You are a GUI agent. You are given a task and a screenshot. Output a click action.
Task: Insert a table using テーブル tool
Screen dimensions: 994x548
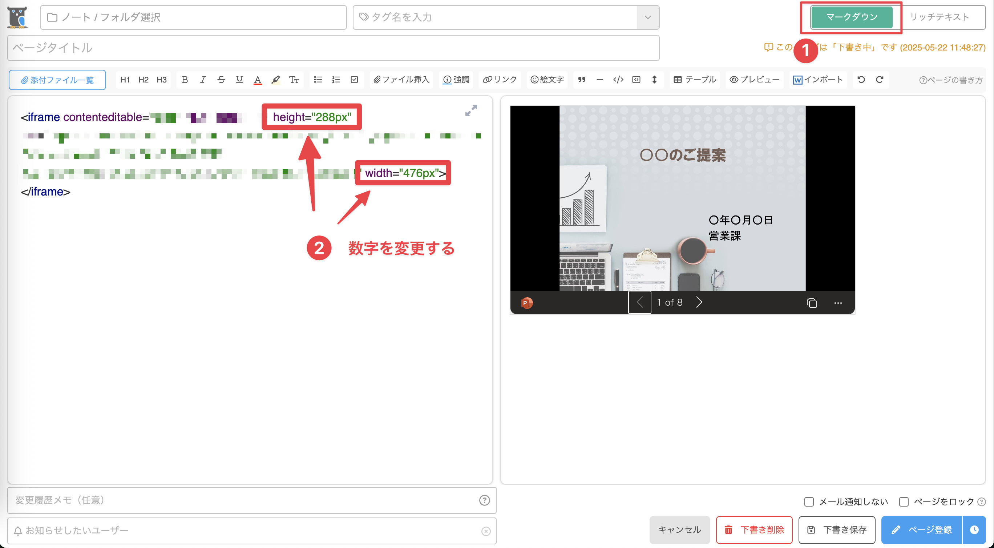tap(694, 80)
